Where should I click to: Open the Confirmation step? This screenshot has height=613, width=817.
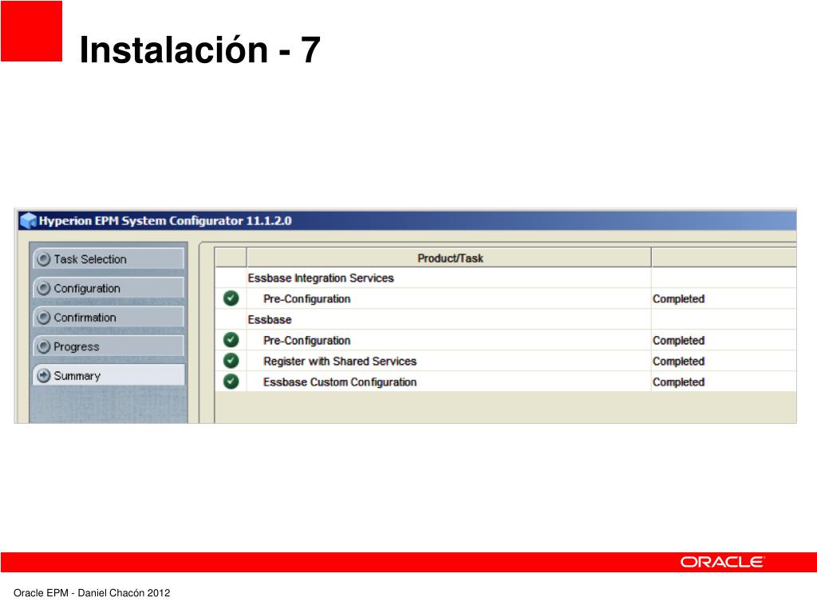[x=109, y=318]
